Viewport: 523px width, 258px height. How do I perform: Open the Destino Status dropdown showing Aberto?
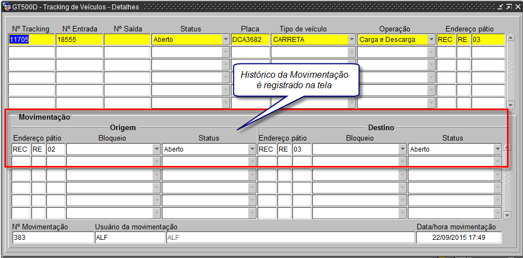point(498,149)
